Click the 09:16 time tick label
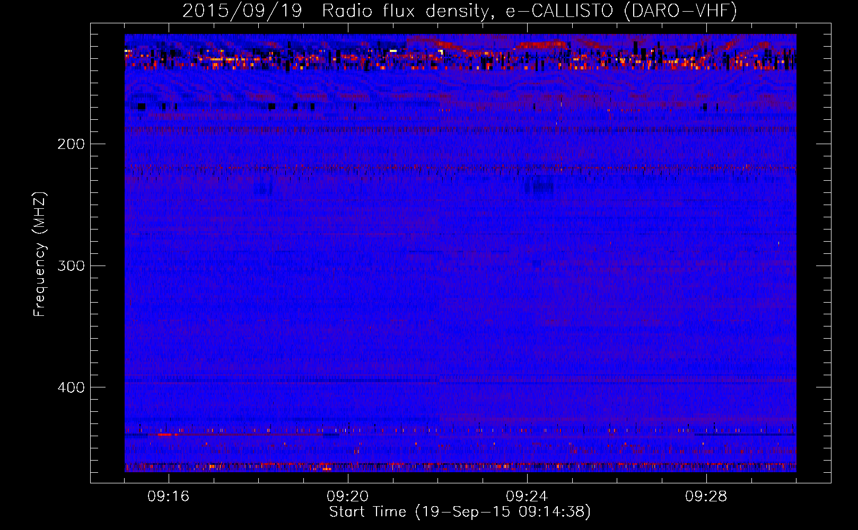Image resolution: width=858 pixels, height=530 pixels. (x=169, y=496)
